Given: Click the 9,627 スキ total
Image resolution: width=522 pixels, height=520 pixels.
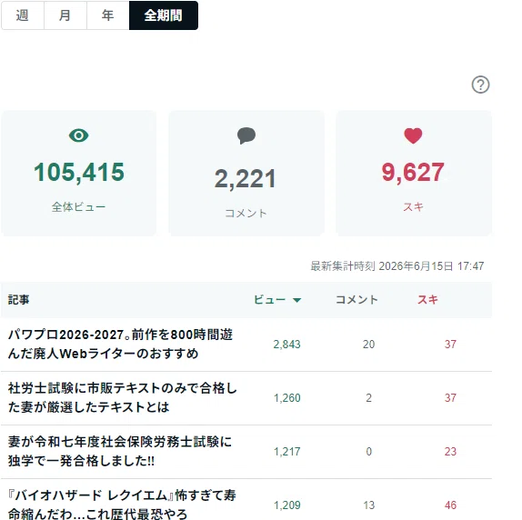Looking at the screenshot, I should [x=413, y=173].
